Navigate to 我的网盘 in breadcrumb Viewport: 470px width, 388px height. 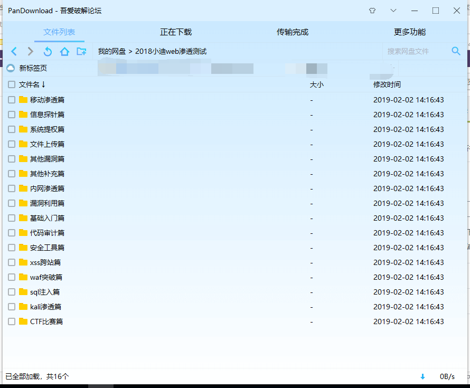[111, 51]
